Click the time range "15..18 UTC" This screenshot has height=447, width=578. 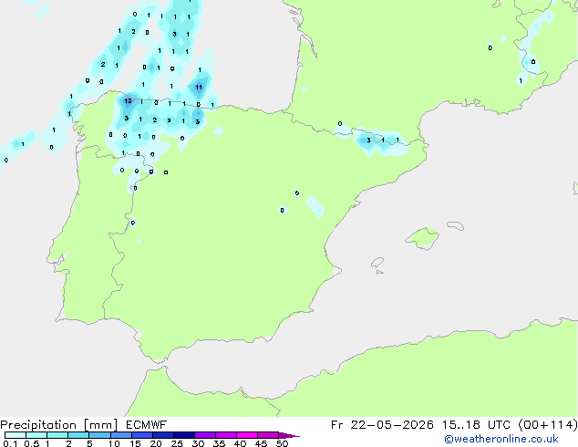(477, 425)
